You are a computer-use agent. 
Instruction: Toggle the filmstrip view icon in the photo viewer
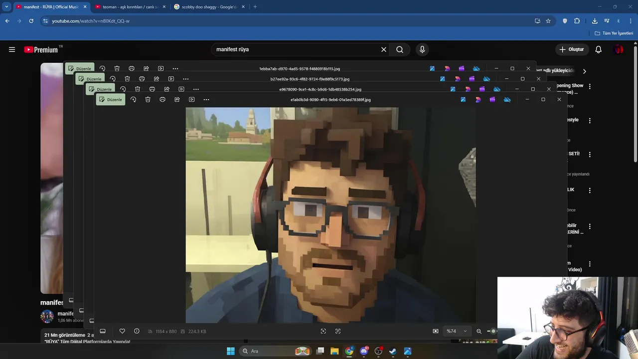tap(103, 331)
